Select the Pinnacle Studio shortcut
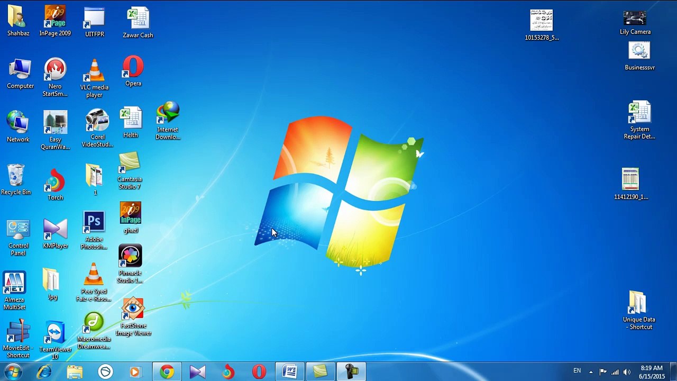 pyautogui.click(x=130, y=264)
